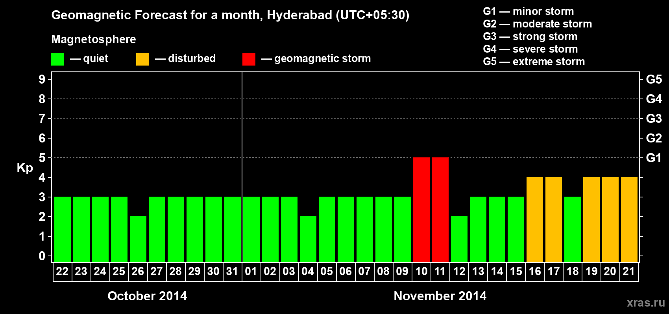Screen dimensions: 669x314
Task: Click the 'G1 — minor storm' legend text
Action: (x=529, y=11)
